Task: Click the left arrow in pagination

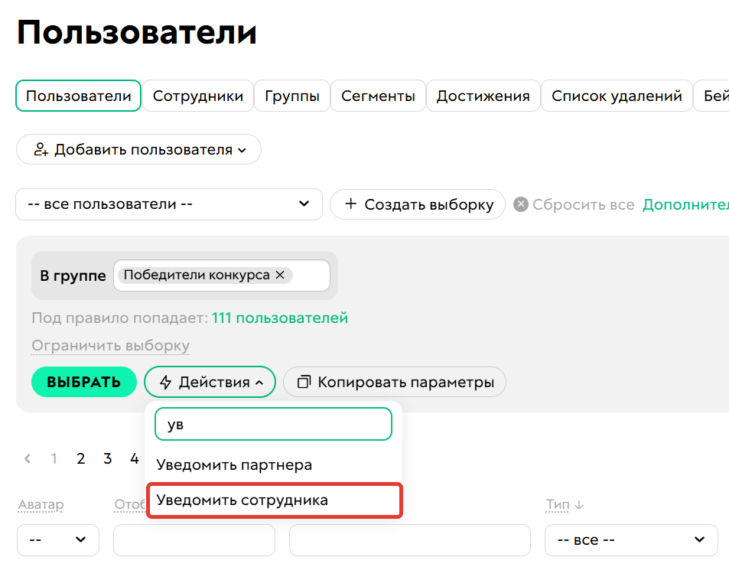Action: click(27, 458)
